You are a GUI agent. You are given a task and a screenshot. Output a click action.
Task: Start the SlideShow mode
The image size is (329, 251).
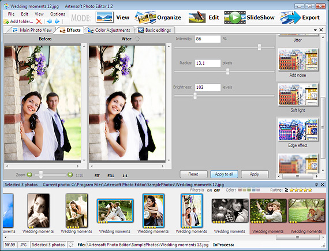pos(249,17)
